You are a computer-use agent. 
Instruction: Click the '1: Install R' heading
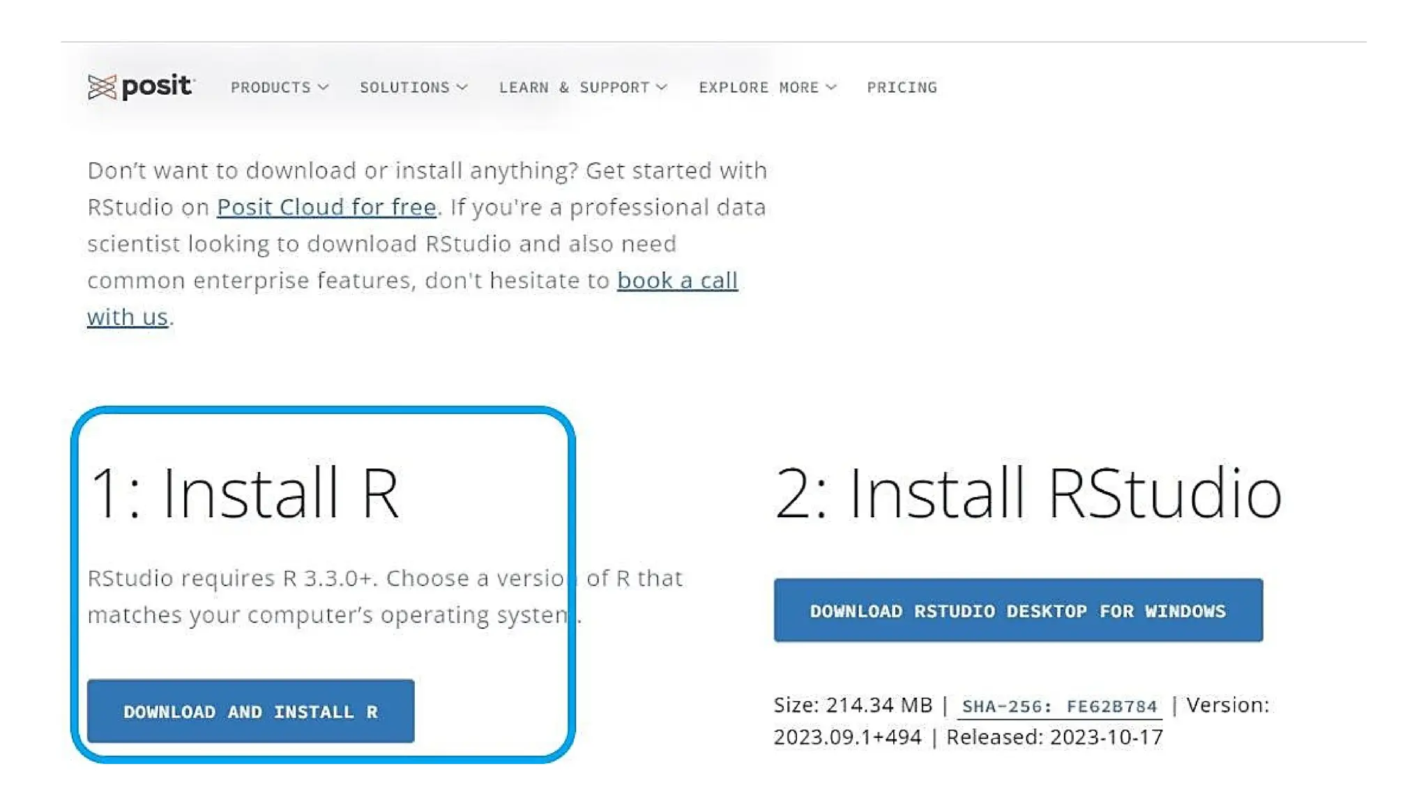(x=245, y=493)
